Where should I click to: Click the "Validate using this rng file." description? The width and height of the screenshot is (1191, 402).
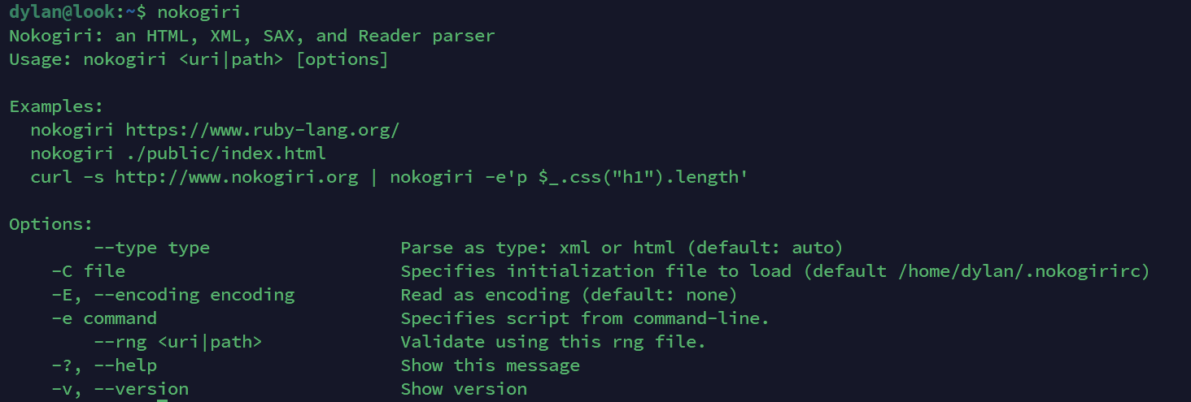553,342
